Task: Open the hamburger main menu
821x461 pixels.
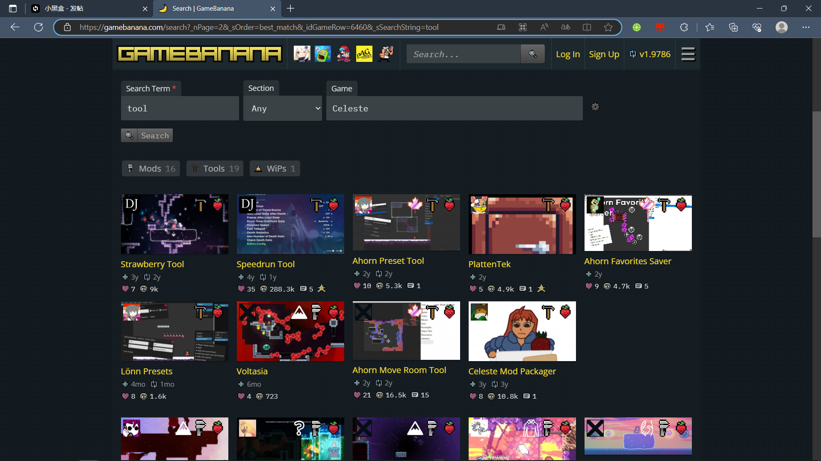Action: point(688,54)
